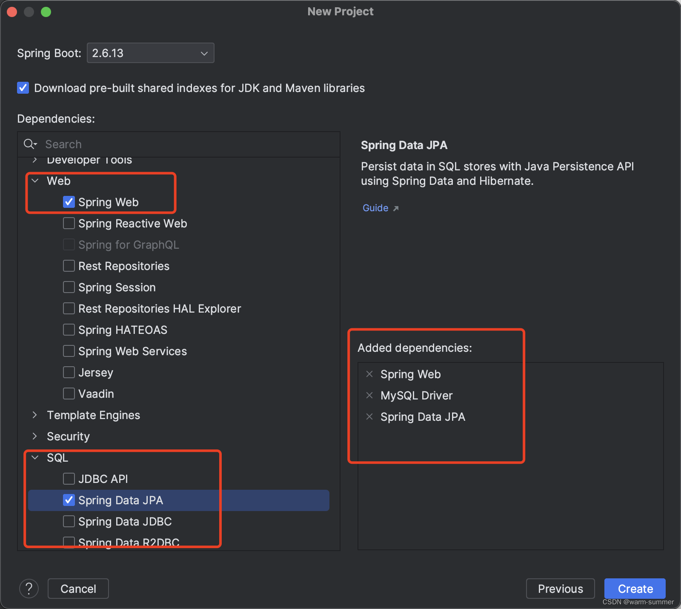
Task: Click the green macOS zoom window button
Action: pyautogui.click(x=46, y=12)
